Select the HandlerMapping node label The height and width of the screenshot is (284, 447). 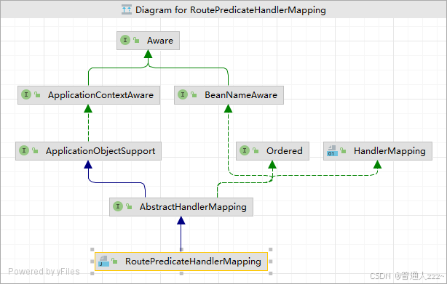click(389, 151)
